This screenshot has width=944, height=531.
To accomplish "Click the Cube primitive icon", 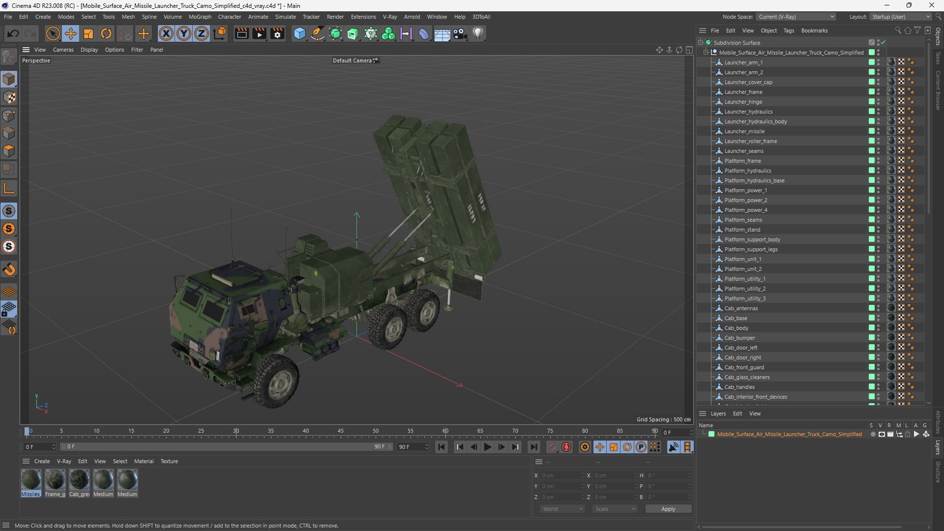I will (x=299, y=33).
